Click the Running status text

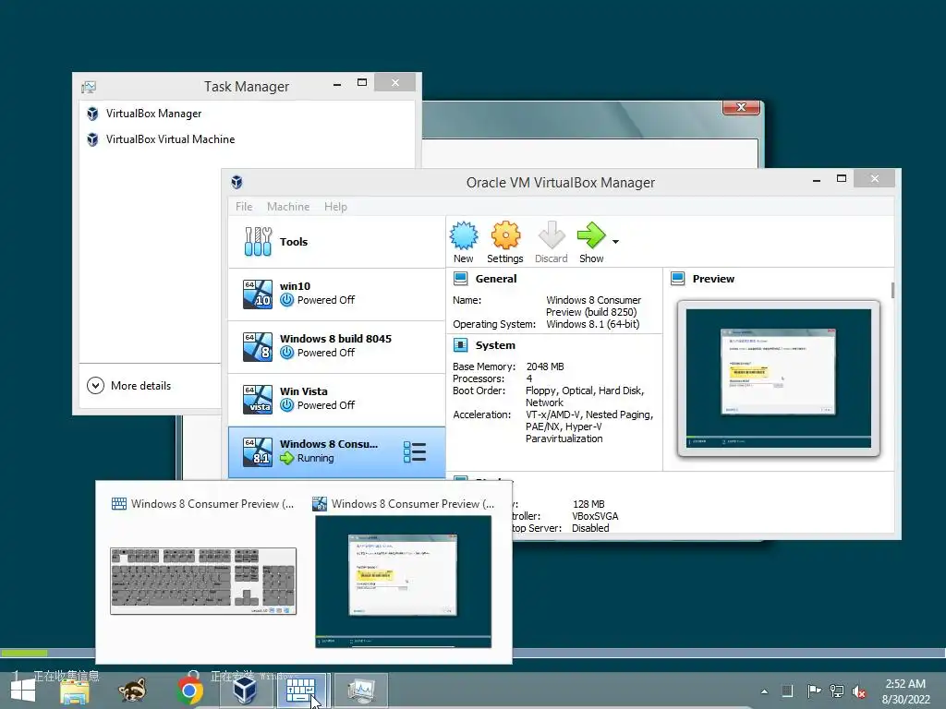coord(315,458)
